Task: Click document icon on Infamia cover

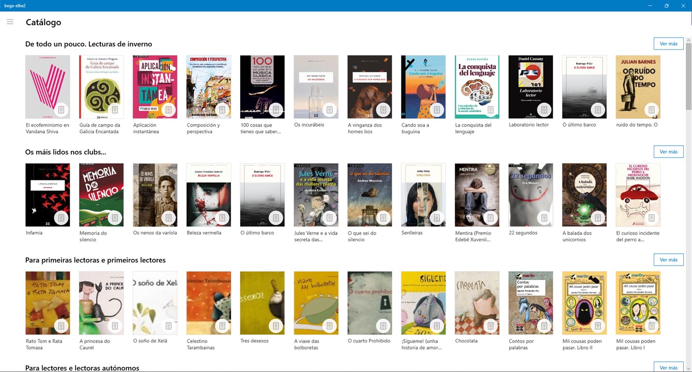Action: click(x=61, y=218)
